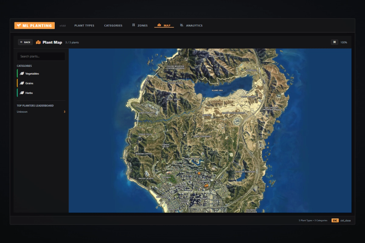Screen dimensions: 365x243
Task: Click the Lago Zancudo map label
Action: [x=146, y=112]
